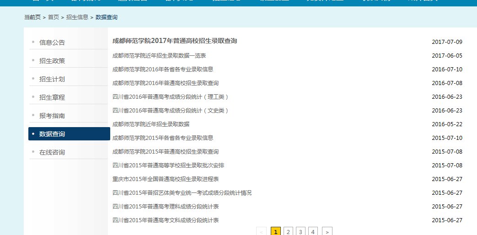Go to page 2 of results

tap(288, 232)
